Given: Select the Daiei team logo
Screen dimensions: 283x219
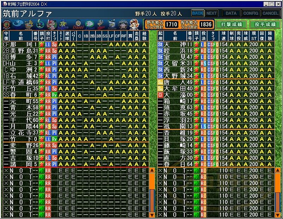Looking at the screenshot, I should click(78, 24).
